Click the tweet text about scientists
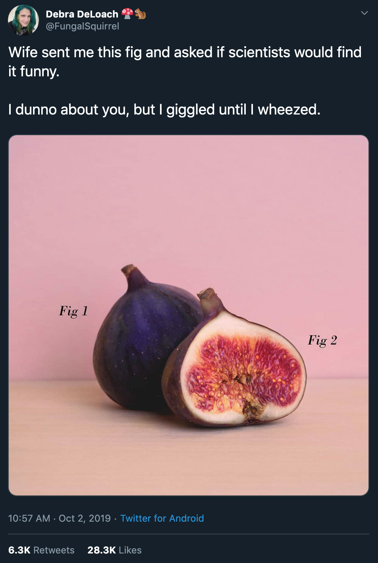 (185, 62)
